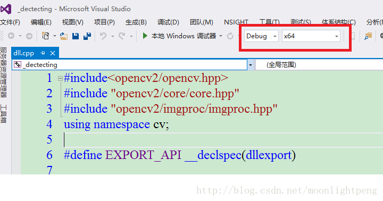Start debugging with the green play icon
Screen dimensions: 383x201
[145, 36]
